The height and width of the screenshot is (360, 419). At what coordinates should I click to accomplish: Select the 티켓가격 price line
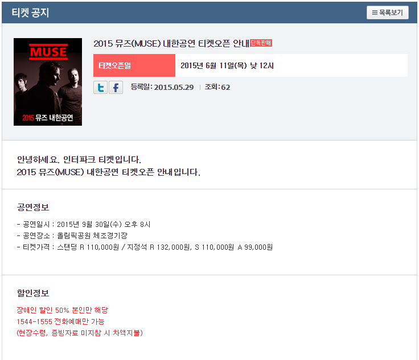[x=145, y=247]
